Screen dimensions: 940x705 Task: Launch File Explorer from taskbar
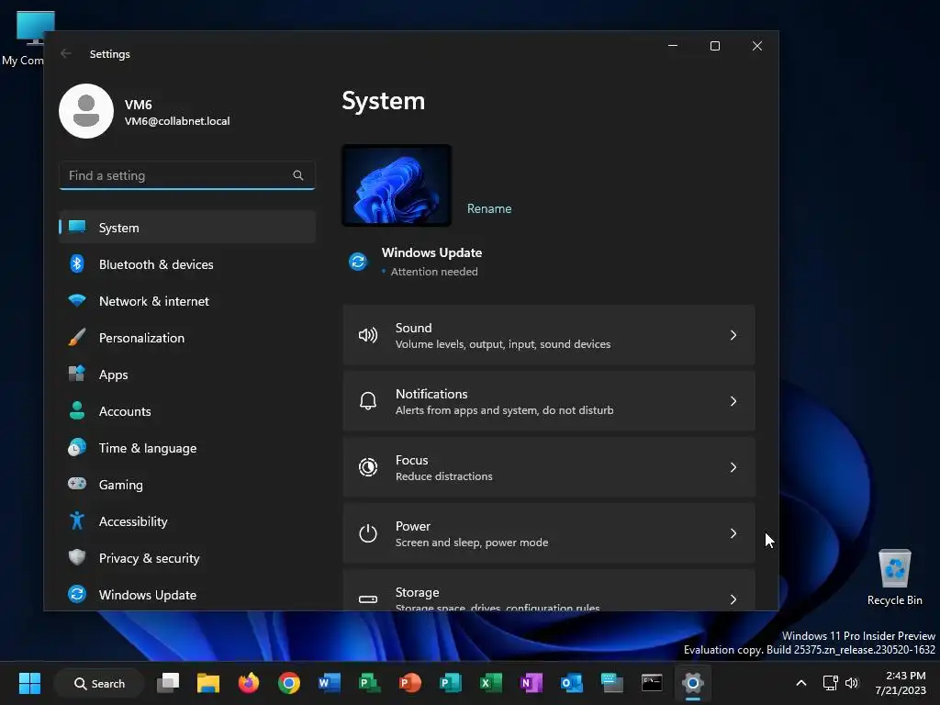click(208, 683)
